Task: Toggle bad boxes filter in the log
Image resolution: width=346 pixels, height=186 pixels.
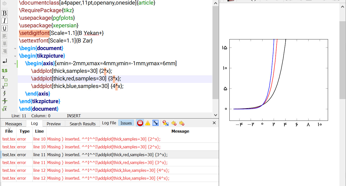Action: (156, 123)
